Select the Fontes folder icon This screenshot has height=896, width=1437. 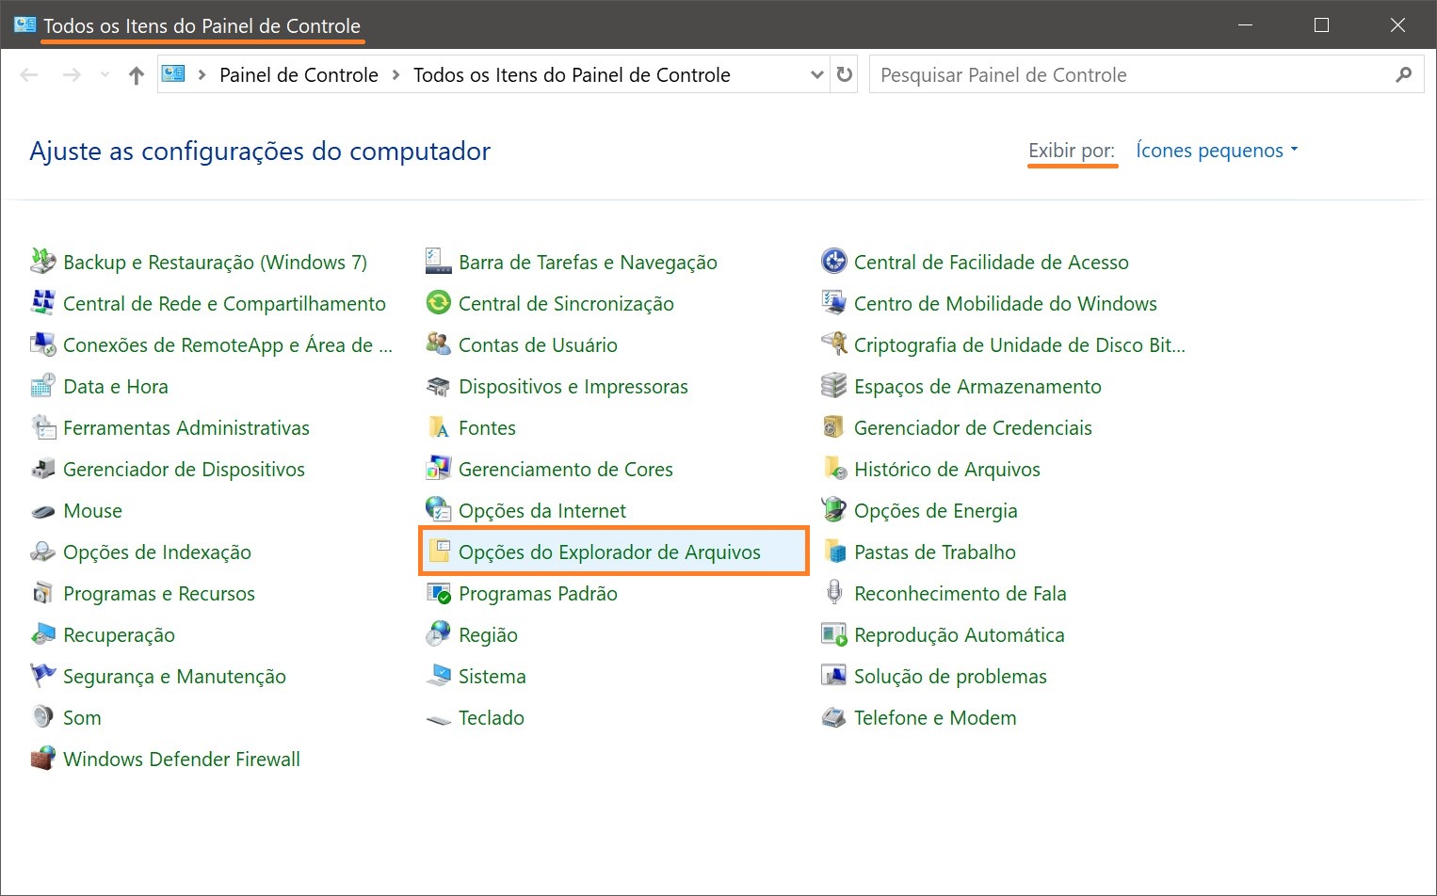438,428
